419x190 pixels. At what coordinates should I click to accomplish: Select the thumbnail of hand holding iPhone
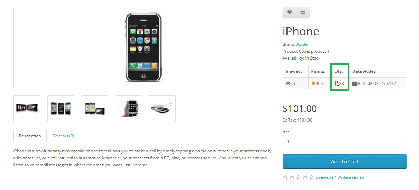[128, 109]
